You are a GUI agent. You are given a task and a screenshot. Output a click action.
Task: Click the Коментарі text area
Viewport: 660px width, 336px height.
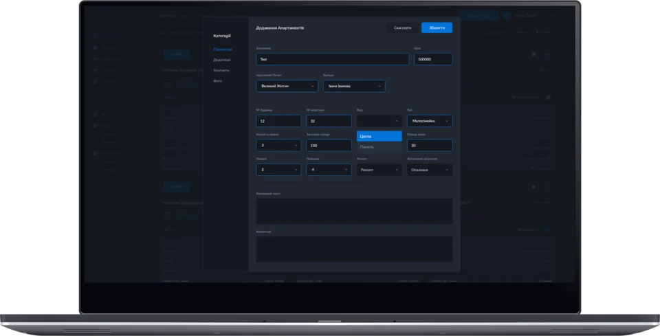pyautogui.click(x=354, y=249)
